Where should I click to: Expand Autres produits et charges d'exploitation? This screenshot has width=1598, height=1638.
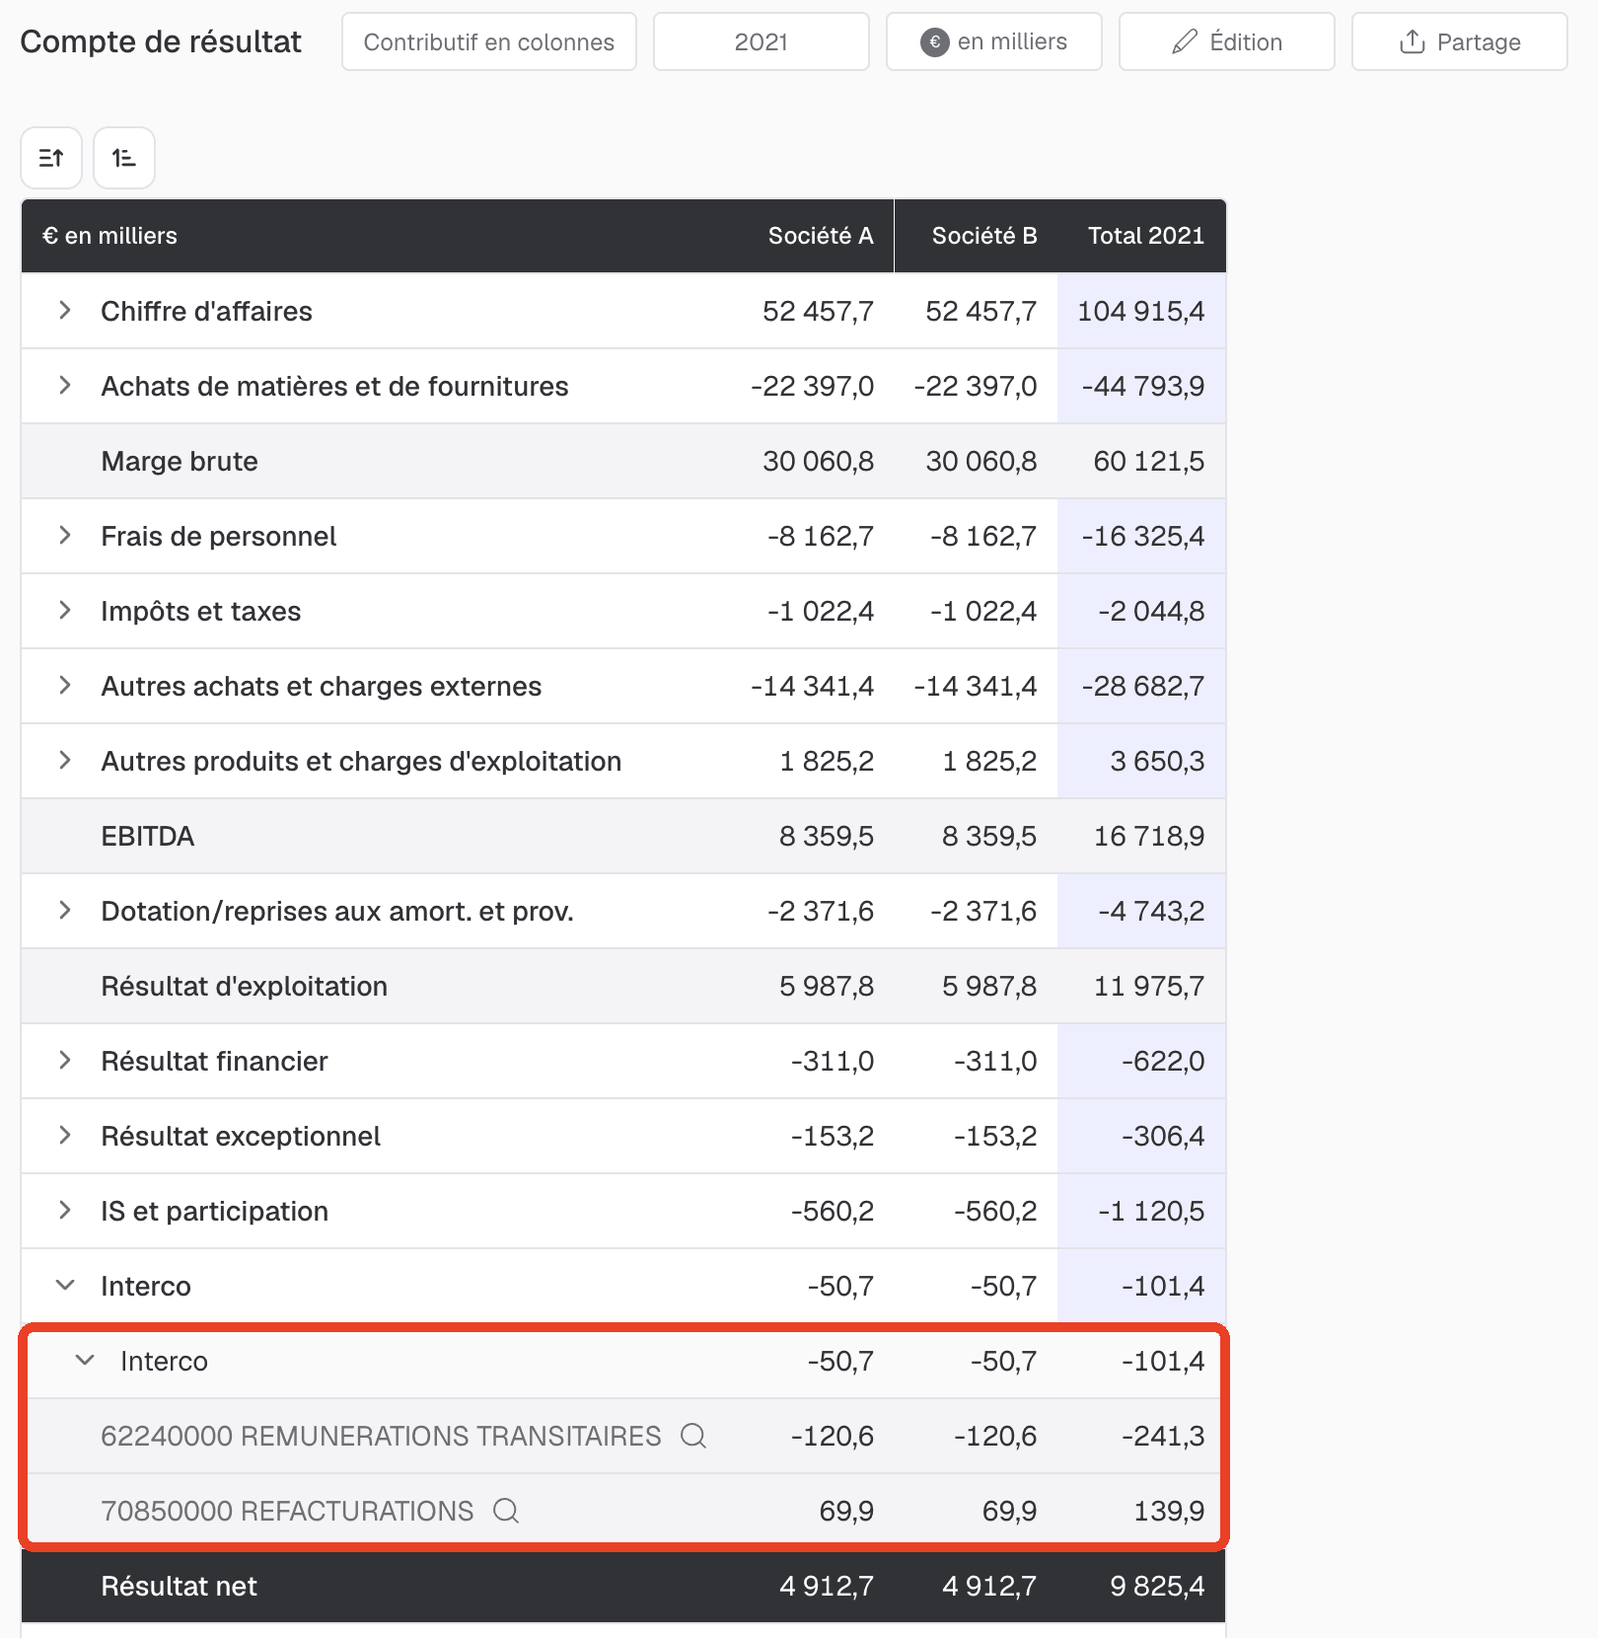65,761
